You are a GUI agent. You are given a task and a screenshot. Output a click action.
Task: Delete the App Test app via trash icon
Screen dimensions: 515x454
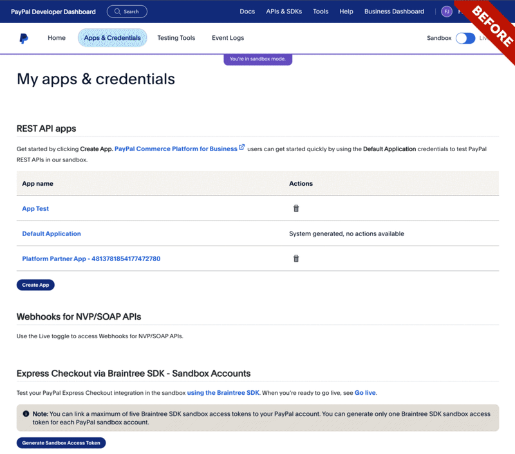click(296, 208)
